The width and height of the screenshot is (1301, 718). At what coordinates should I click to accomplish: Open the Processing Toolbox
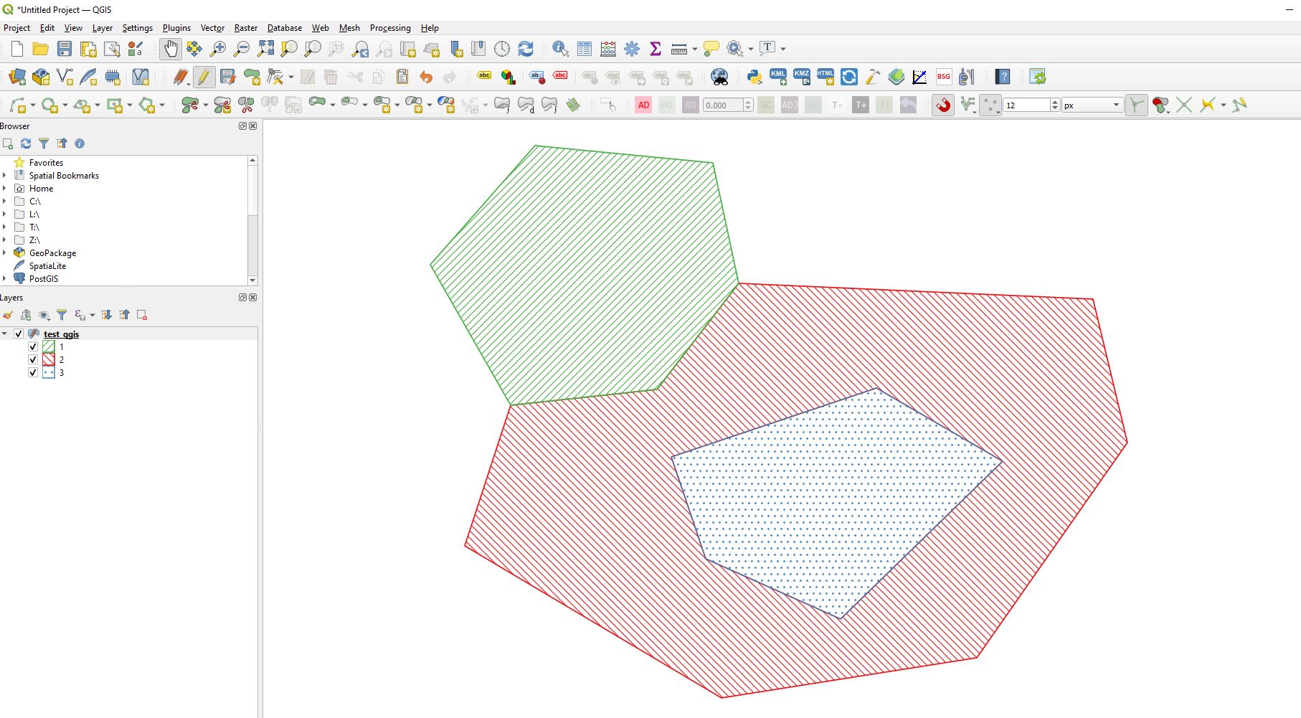tap(630, 48)
